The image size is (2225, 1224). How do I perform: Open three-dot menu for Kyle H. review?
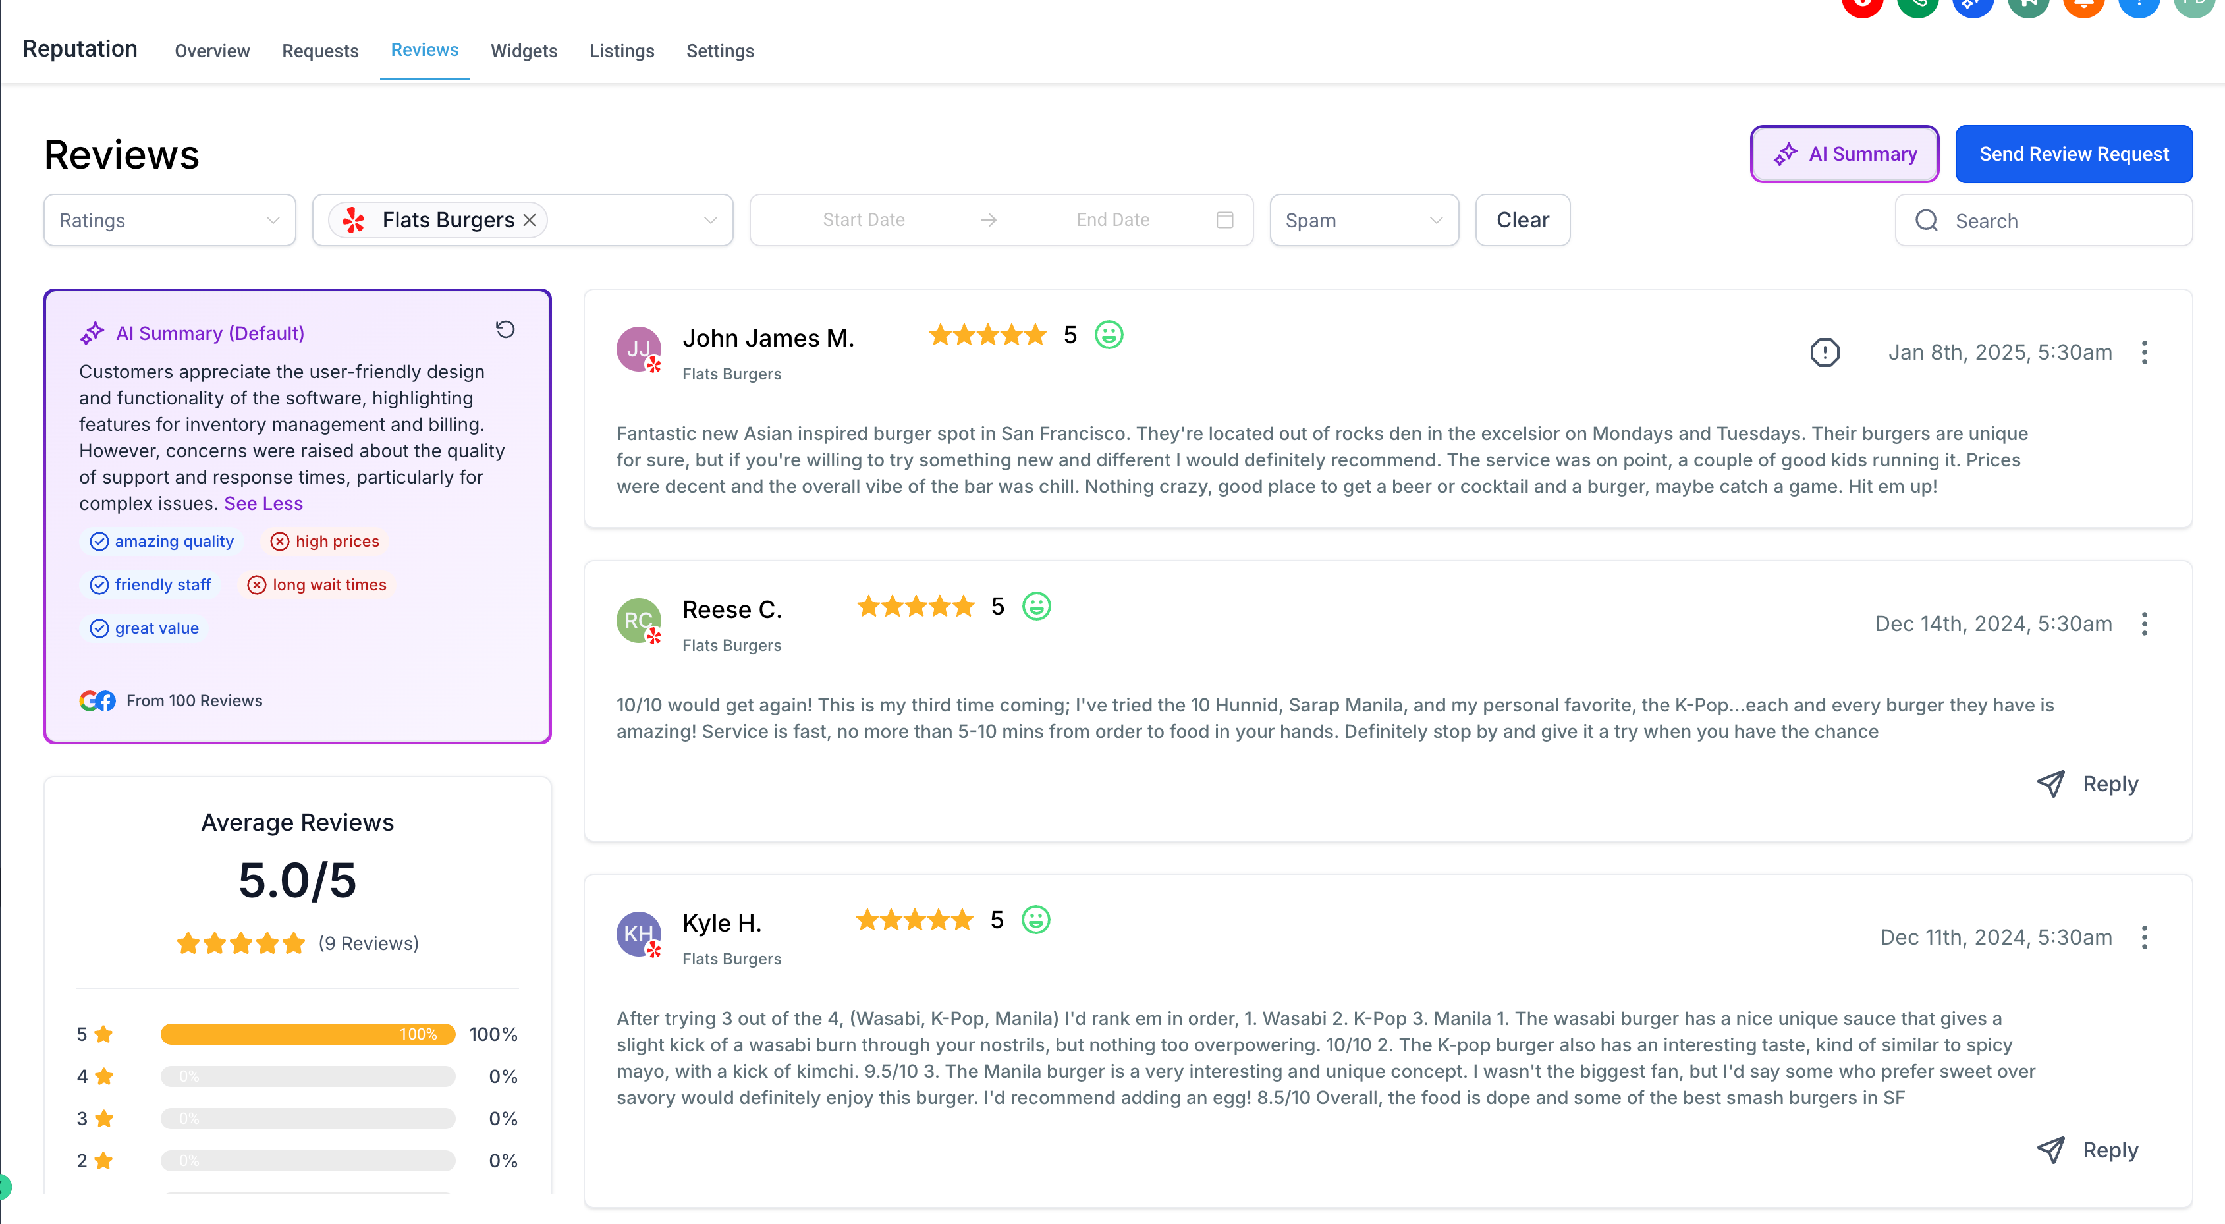tap(2144, 937)
